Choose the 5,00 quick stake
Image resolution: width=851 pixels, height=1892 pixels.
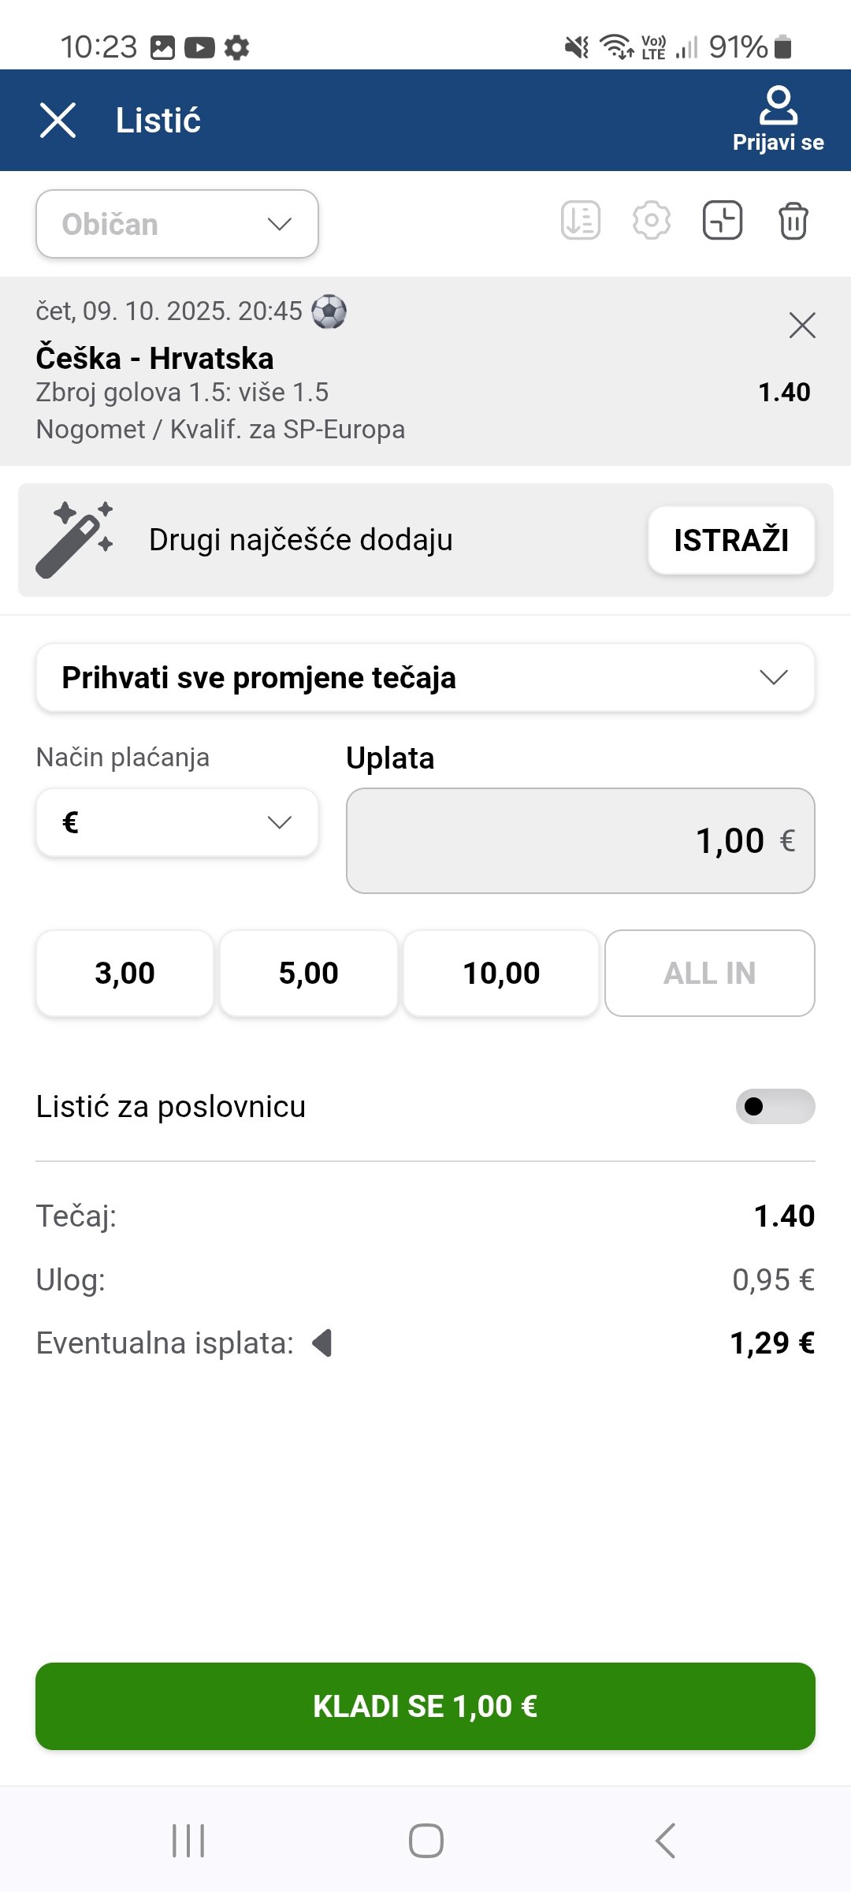[308, 974]
